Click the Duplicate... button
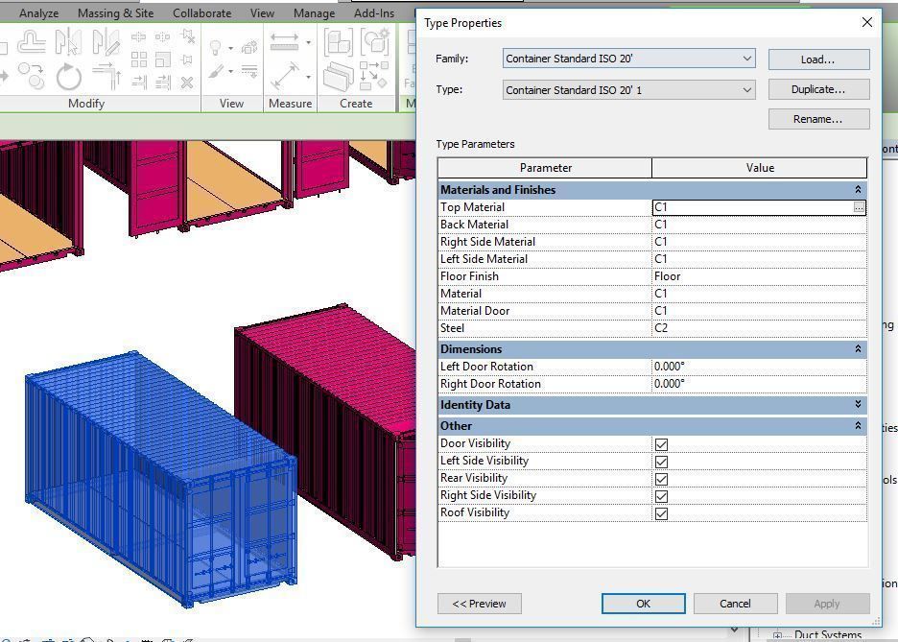Viewport: 898px width, 642px height. click(818, 89)
